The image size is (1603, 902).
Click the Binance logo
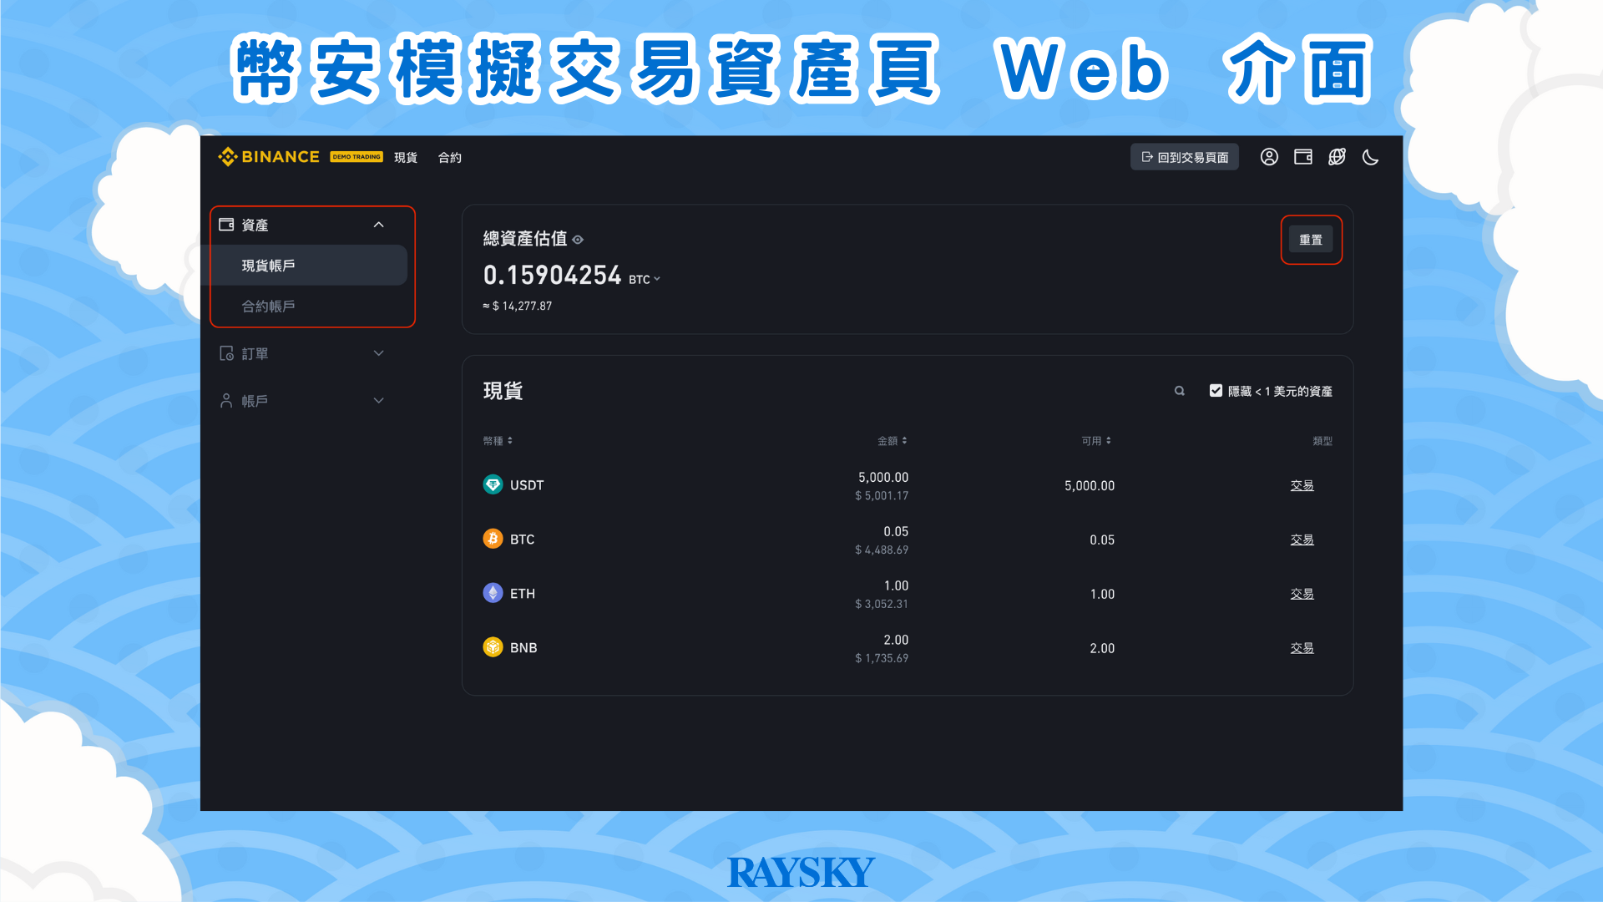point(268,157)
